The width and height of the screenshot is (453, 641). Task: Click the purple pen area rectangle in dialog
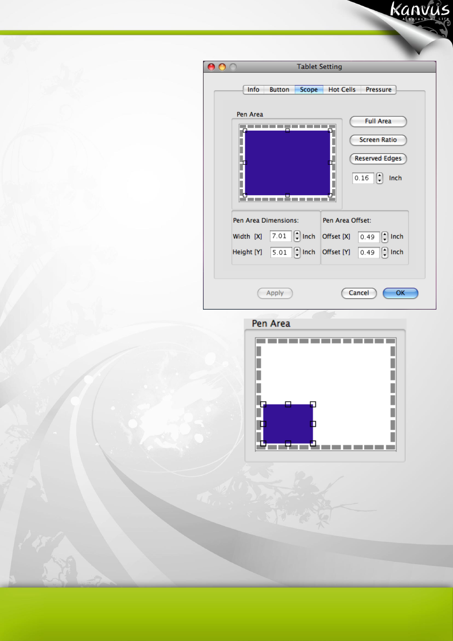pos(287,163)
